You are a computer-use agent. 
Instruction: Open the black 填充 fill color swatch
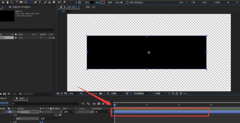(x=92, y=2)
